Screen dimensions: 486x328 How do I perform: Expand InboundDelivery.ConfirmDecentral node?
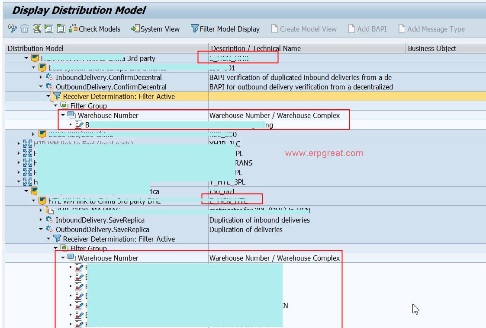click(41, 77)
